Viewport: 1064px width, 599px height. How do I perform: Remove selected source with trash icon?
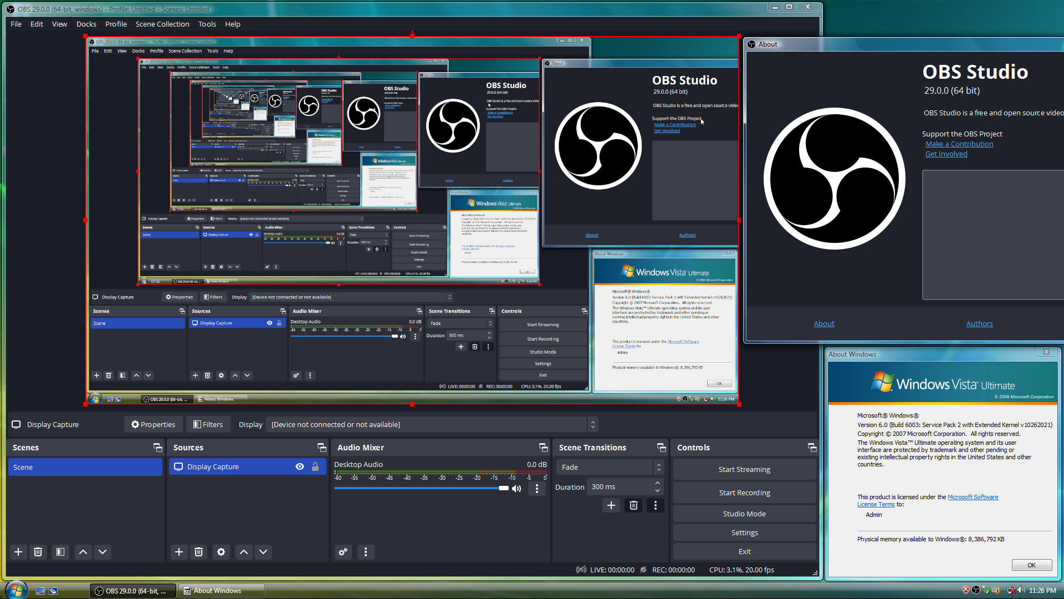coord(198,552)
